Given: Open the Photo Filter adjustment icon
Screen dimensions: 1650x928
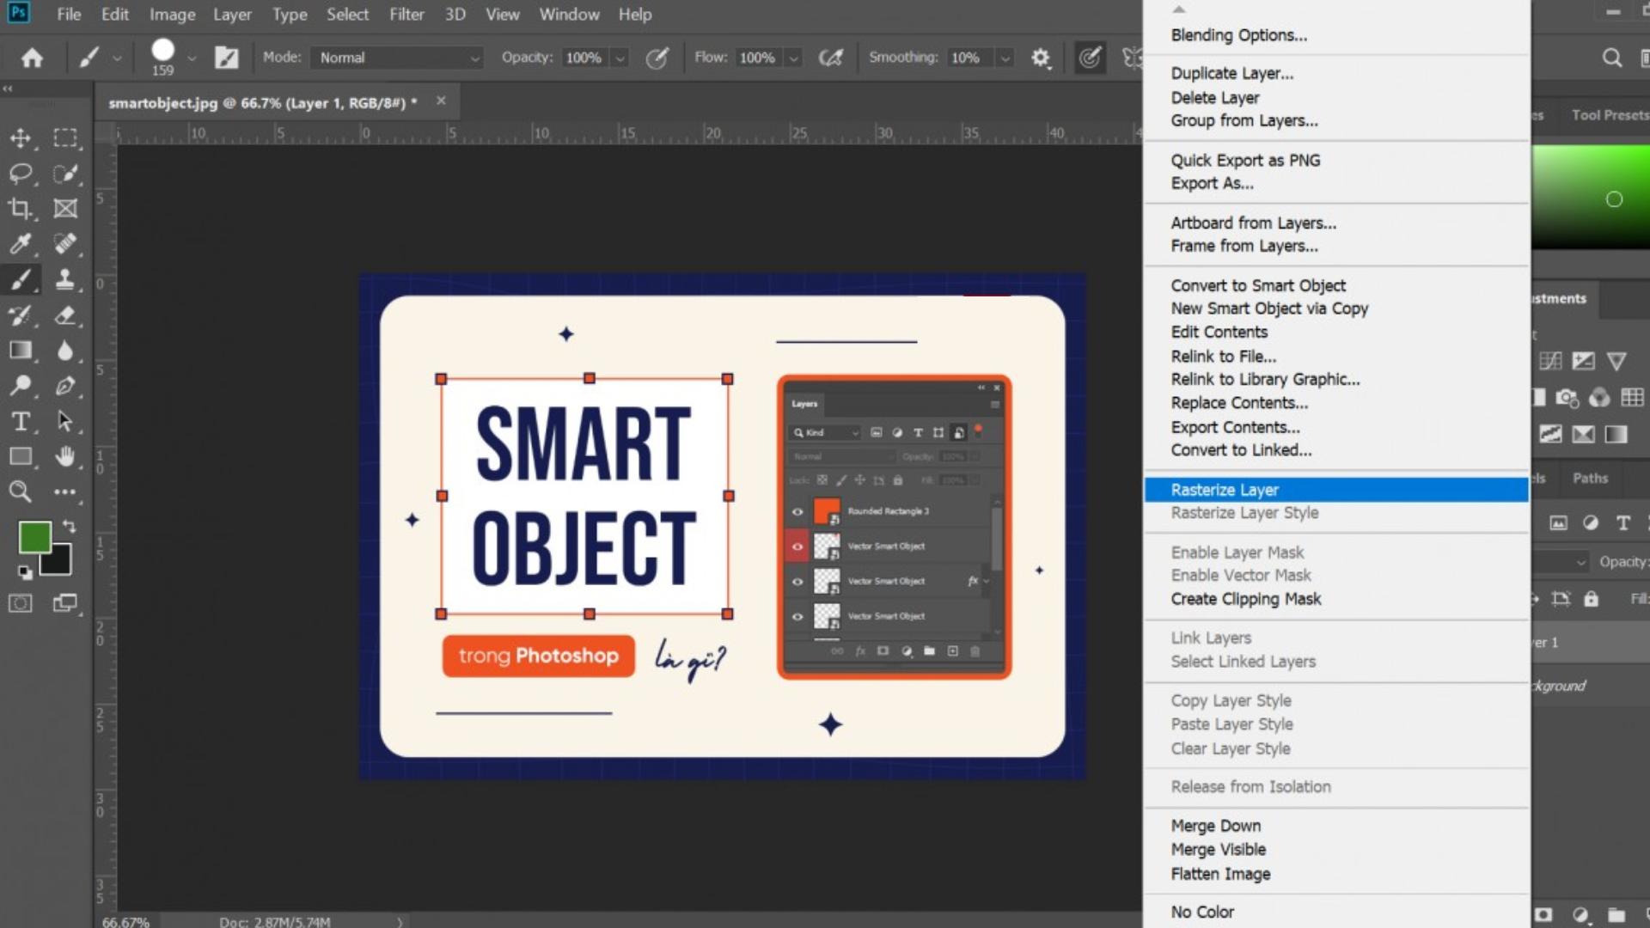Looking at the screenshot, I should [1567, 398].
